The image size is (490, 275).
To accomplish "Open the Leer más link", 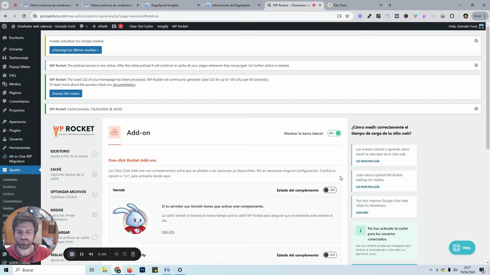I will point(362,213).
